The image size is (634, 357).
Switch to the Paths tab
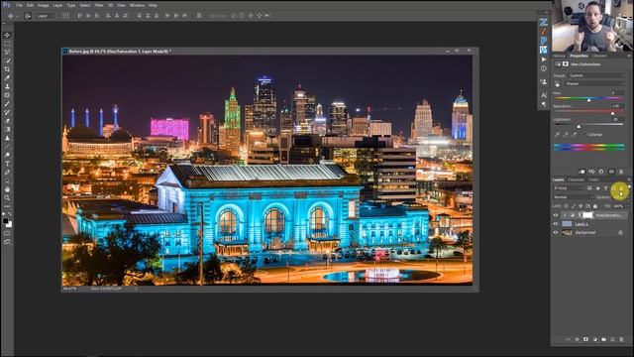(593, 179)
